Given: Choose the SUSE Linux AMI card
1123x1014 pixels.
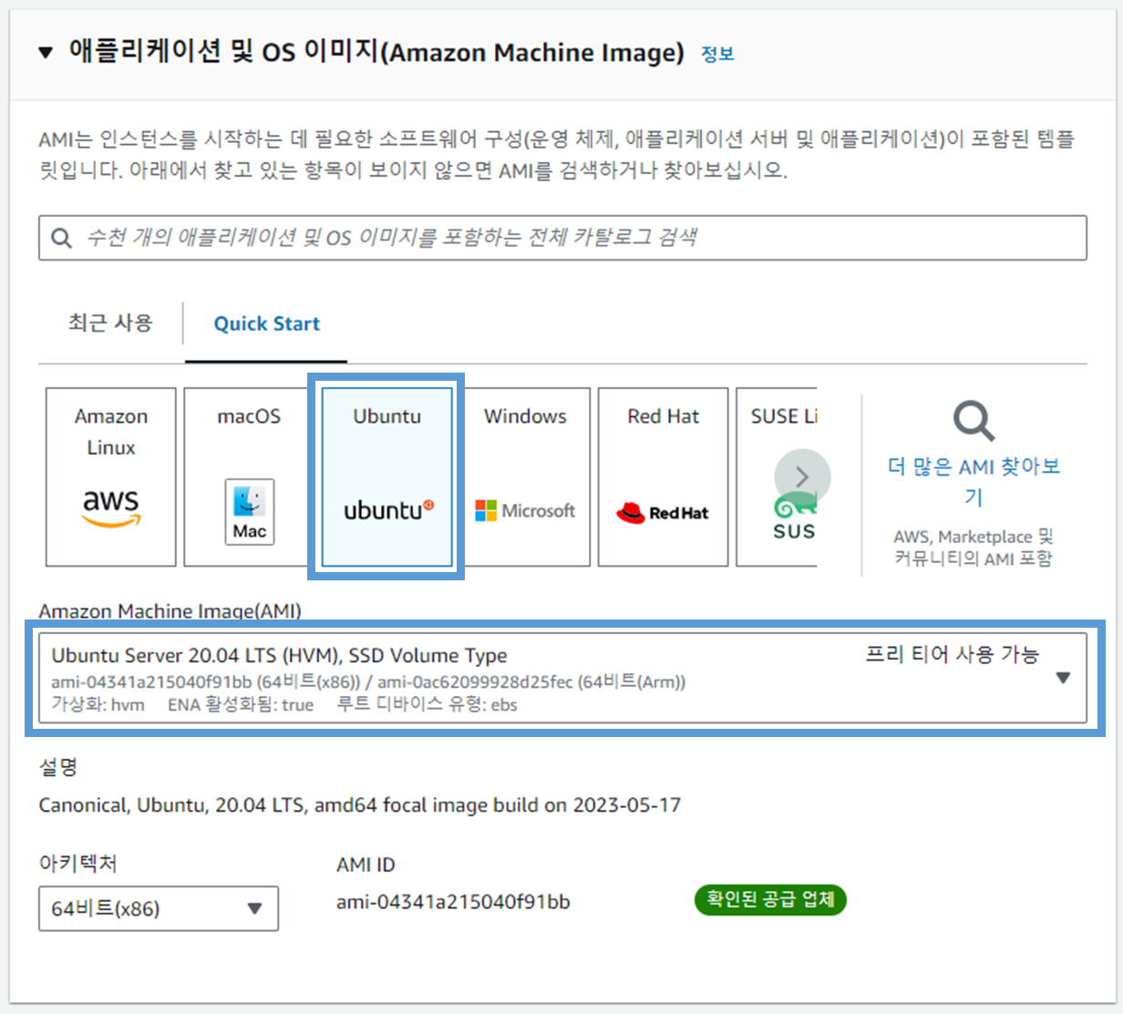Looking at the screenshot, I should click(x=777, y=476).
